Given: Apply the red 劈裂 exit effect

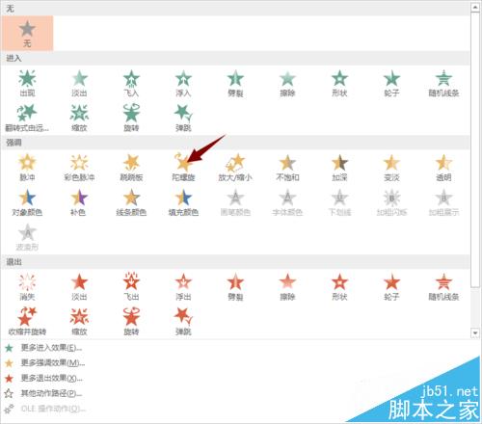Looking at the screenshot, I should pos(235,287).
